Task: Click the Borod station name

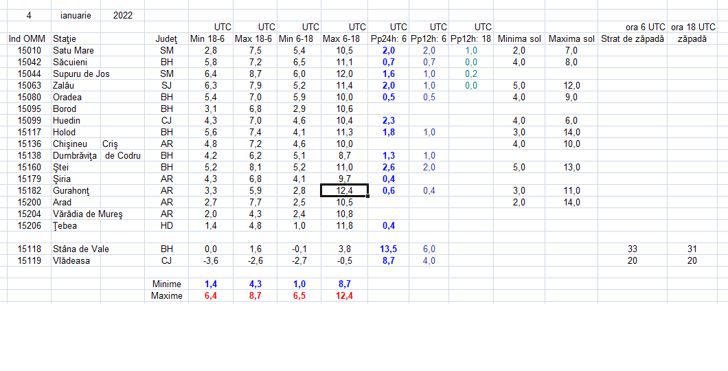Action: coord(65,109)
